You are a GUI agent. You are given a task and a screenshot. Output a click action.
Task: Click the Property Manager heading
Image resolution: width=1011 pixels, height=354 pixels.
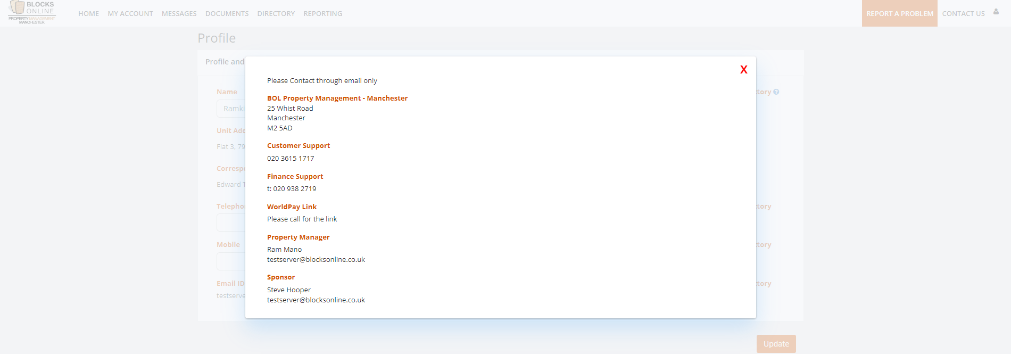299,237
